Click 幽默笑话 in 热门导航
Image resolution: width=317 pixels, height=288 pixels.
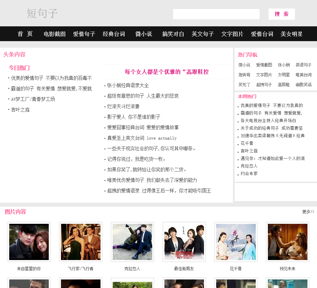303,85
